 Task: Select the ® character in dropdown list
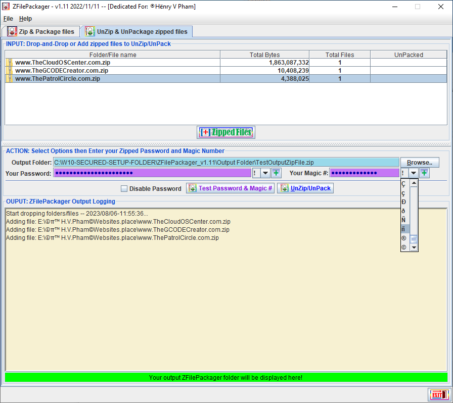point(403,238)
